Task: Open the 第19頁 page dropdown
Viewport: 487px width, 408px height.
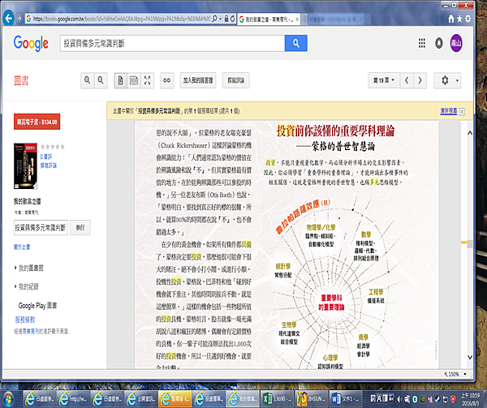Action: (x=384, y=80)
